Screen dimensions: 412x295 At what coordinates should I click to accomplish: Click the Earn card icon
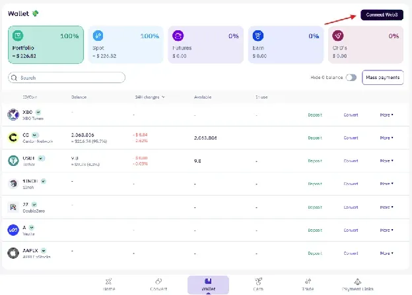click(258, 36)
